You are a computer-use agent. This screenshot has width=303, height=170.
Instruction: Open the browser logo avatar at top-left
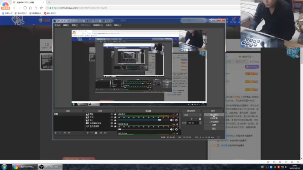[5, 5]
